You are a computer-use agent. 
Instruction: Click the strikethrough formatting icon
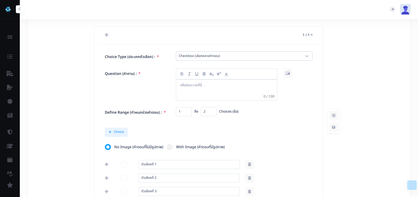click(204, 74)
